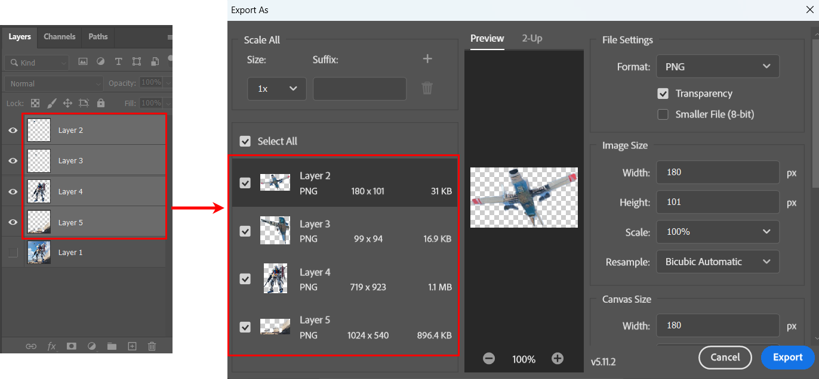
Task: Open the Opacity value dropdown
Action: click(x=168, y=83)
